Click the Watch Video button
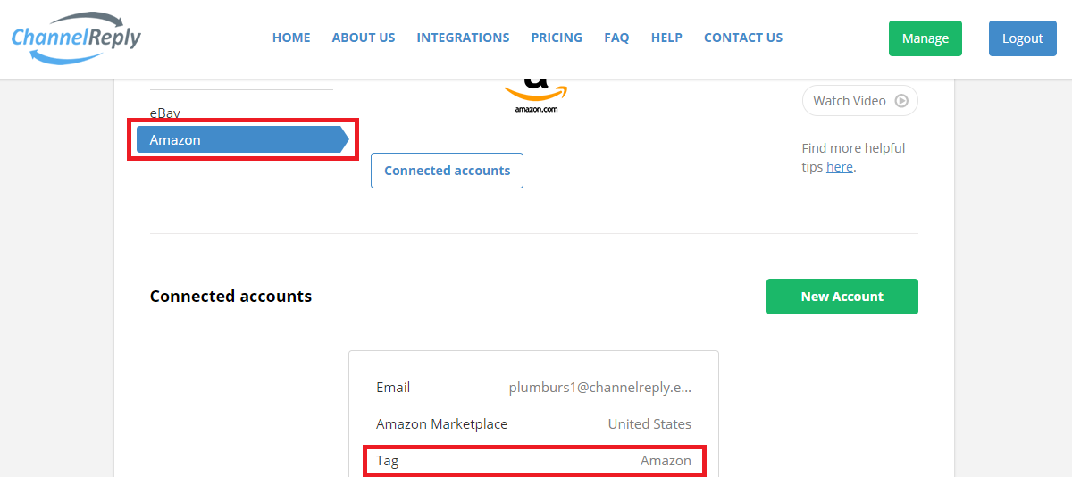The height and width of the screenshot is (477, 1072). (859, 101)
